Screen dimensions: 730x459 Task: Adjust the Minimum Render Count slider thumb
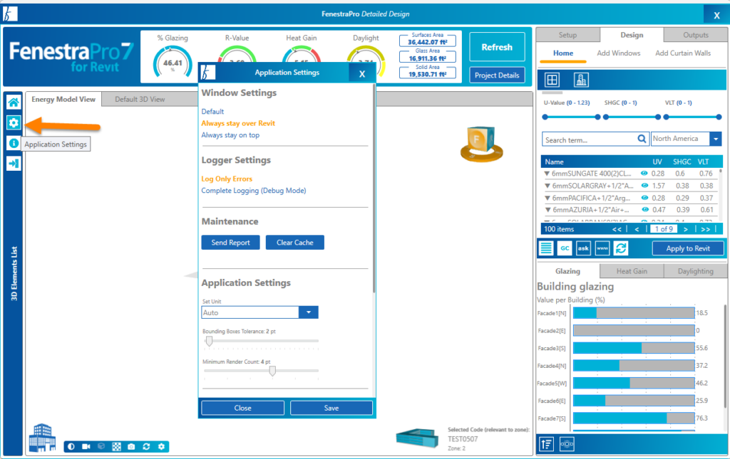click(272, 371)
